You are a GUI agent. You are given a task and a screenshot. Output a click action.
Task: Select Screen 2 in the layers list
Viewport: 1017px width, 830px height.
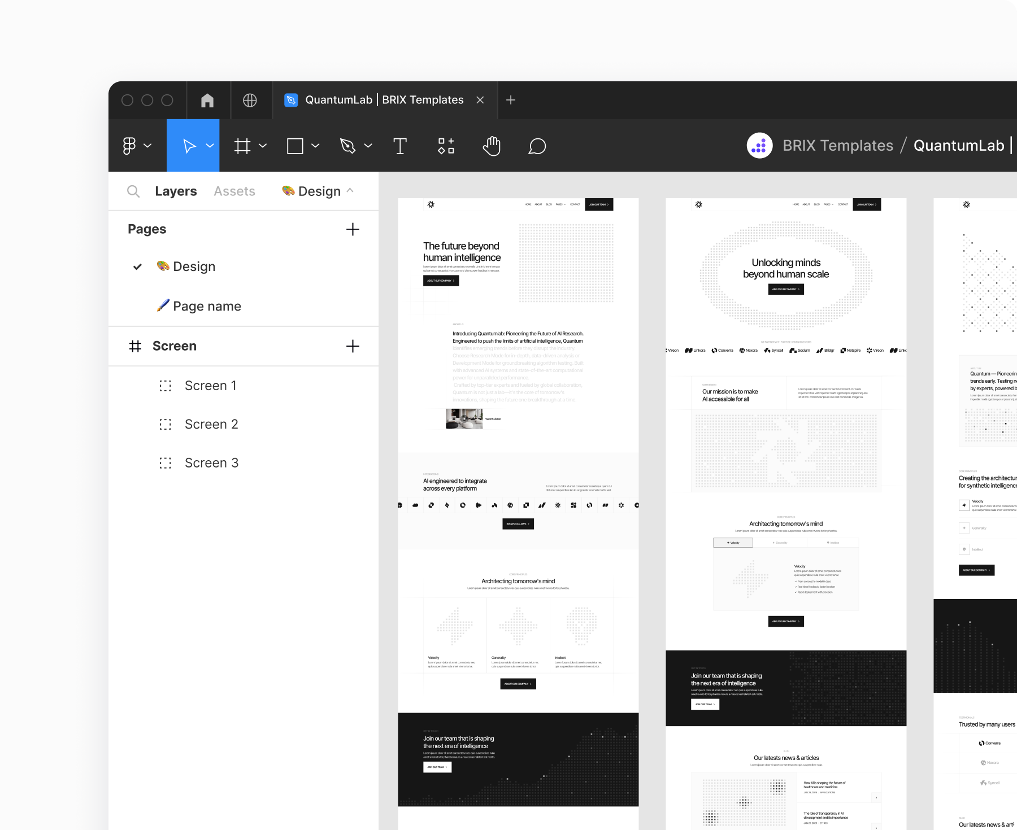pos(211,424)
